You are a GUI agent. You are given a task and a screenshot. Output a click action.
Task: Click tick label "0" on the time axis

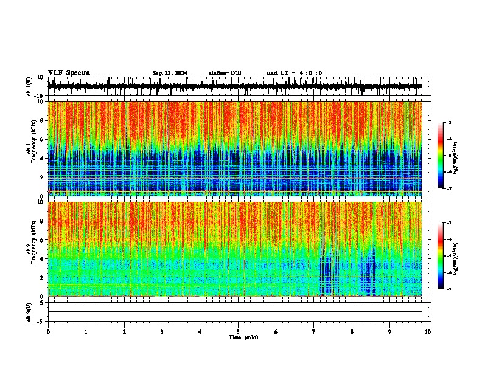click(x=48, y=332)
